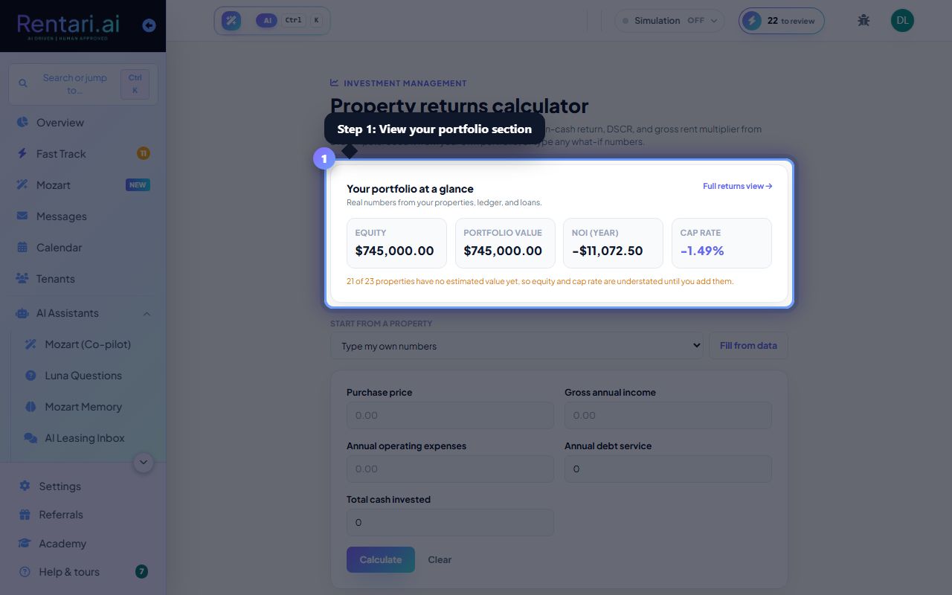This screenshot has height=595, width=952.
Task: Click the lightning icon beside 22 to review
Action: [752, 21]
